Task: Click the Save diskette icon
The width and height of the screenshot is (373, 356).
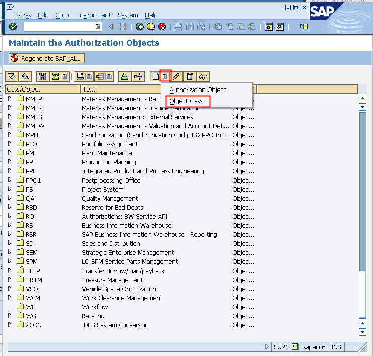Action: click(122, 26)
